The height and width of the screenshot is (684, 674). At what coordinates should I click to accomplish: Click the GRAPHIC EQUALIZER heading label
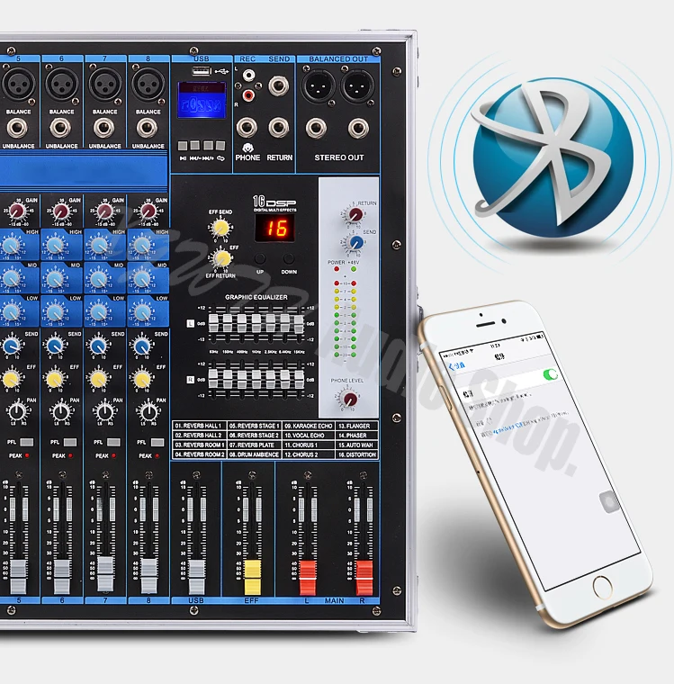tap(256, 297)
